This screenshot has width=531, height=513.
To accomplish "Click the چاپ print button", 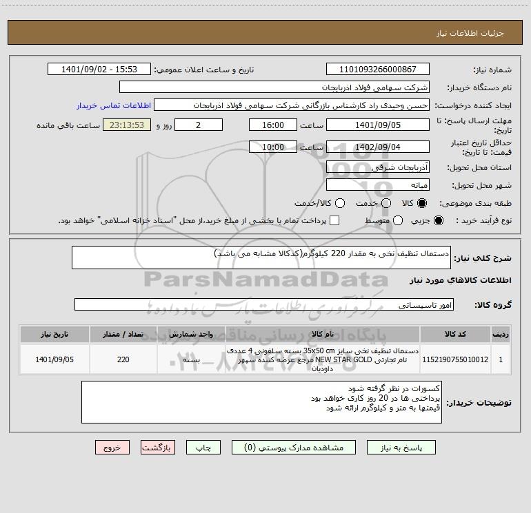I will [203, 448].
